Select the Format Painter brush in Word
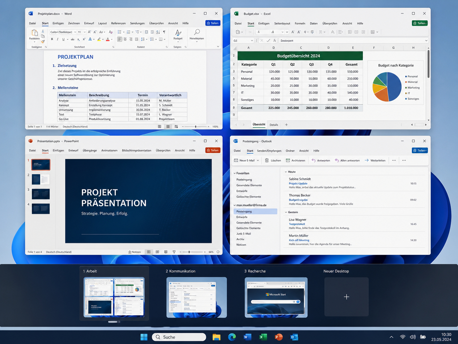This screenshot has width=458, height=344. pyautogui.click(x=43, y=42)
